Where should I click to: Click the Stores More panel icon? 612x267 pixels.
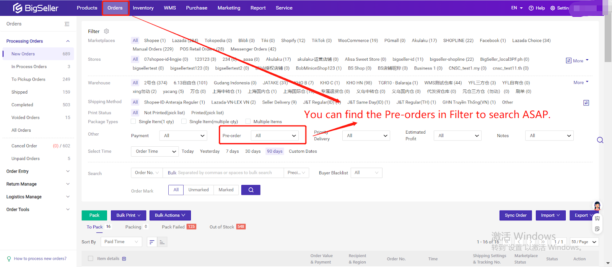click(x=568, y=61)
